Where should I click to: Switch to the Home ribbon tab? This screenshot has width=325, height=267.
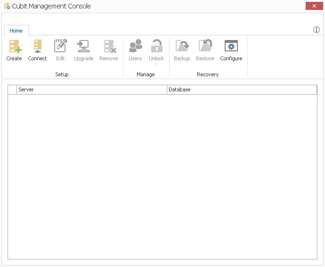pos(16,31)
